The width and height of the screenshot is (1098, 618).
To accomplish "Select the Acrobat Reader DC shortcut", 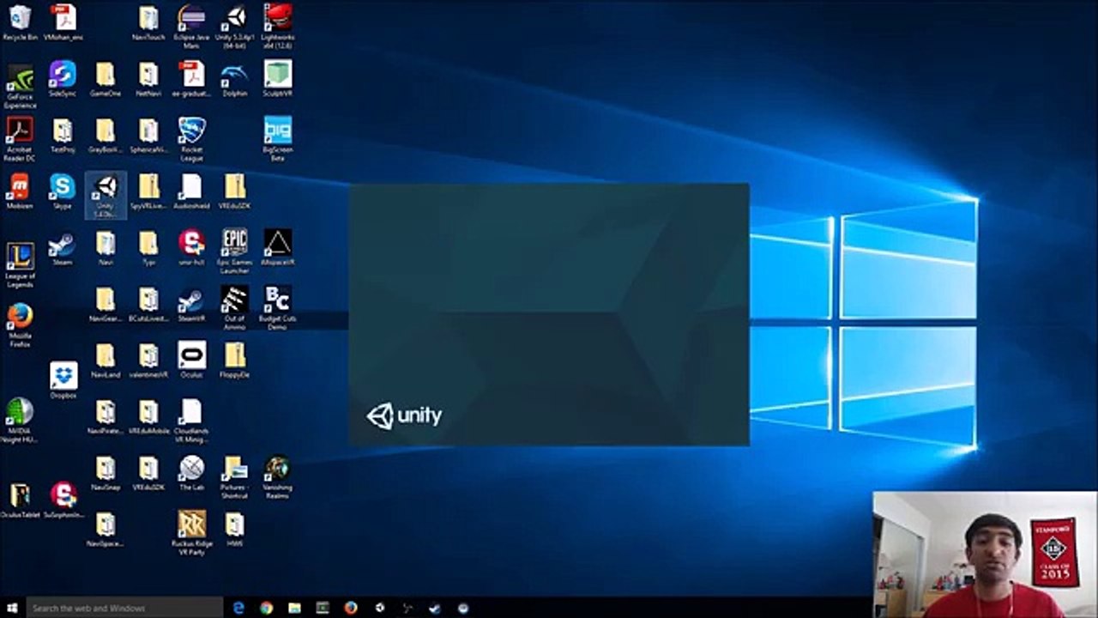I will 20,139.
